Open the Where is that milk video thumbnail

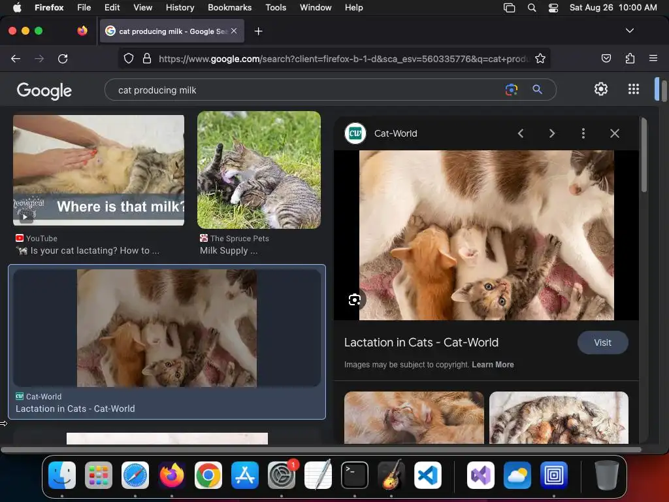99,170
